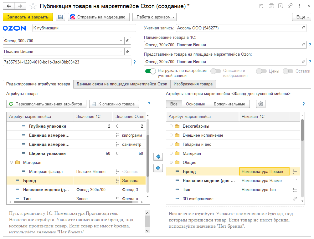Switch to 'Изображения товара' tab
This screenshot has height=239, width=314.
[x=193, y=84]
